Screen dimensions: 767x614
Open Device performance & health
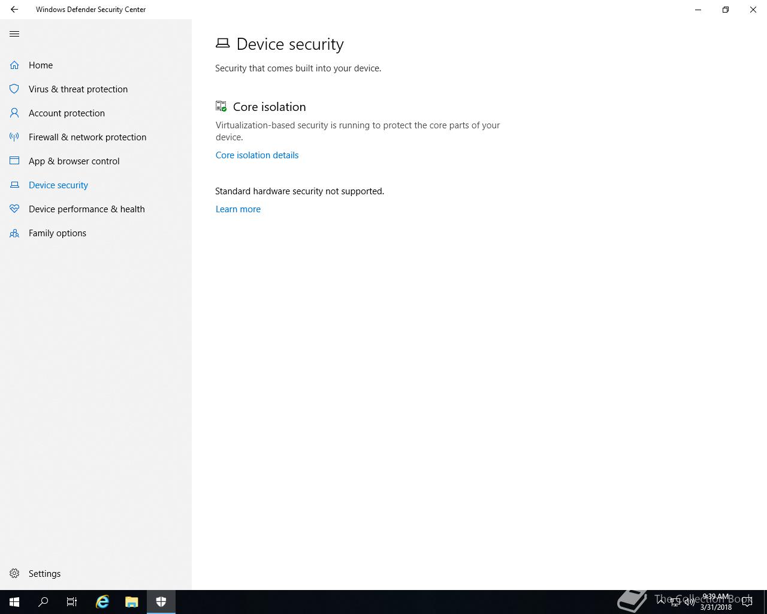pyautogui.click(x=87, y=209)
